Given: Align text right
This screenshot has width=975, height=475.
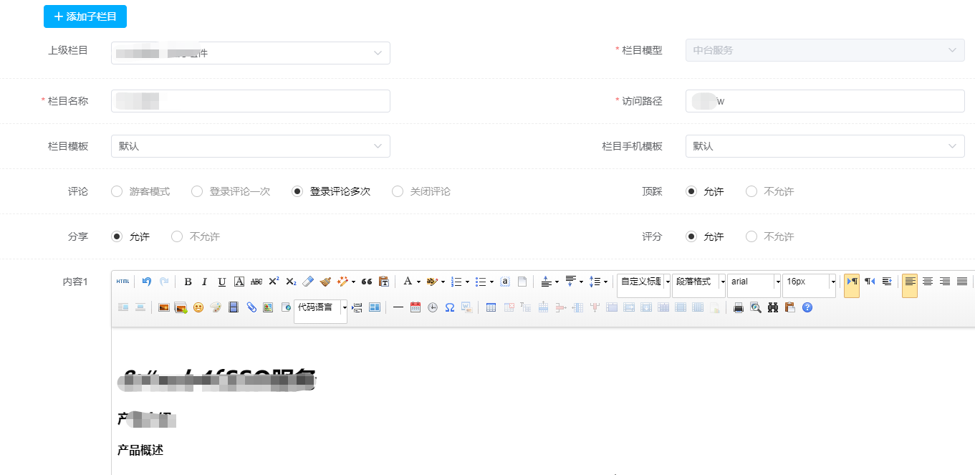Looking at the screenshot, I should (945, 282).
